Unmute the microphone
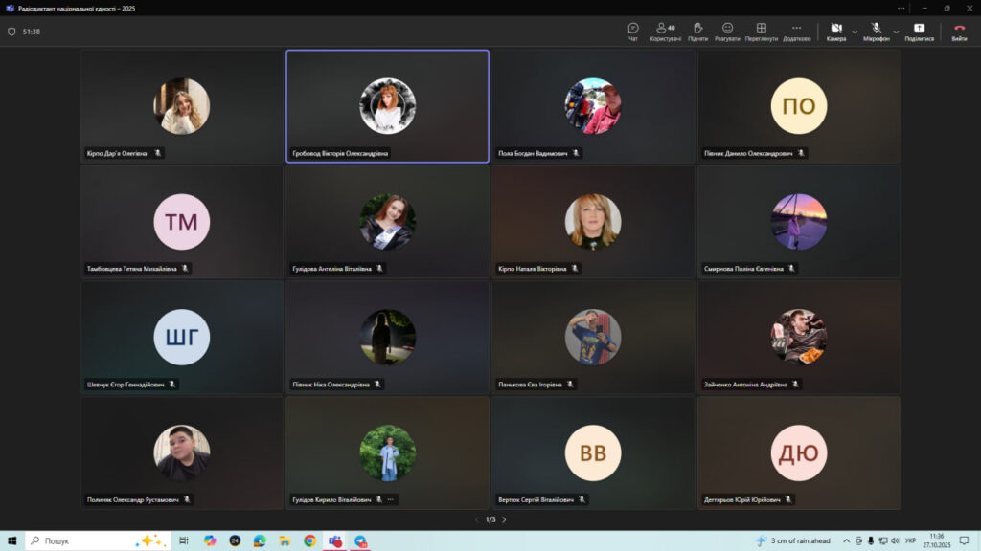The height and width of the screenshot is (551, 981). [876, 31]
